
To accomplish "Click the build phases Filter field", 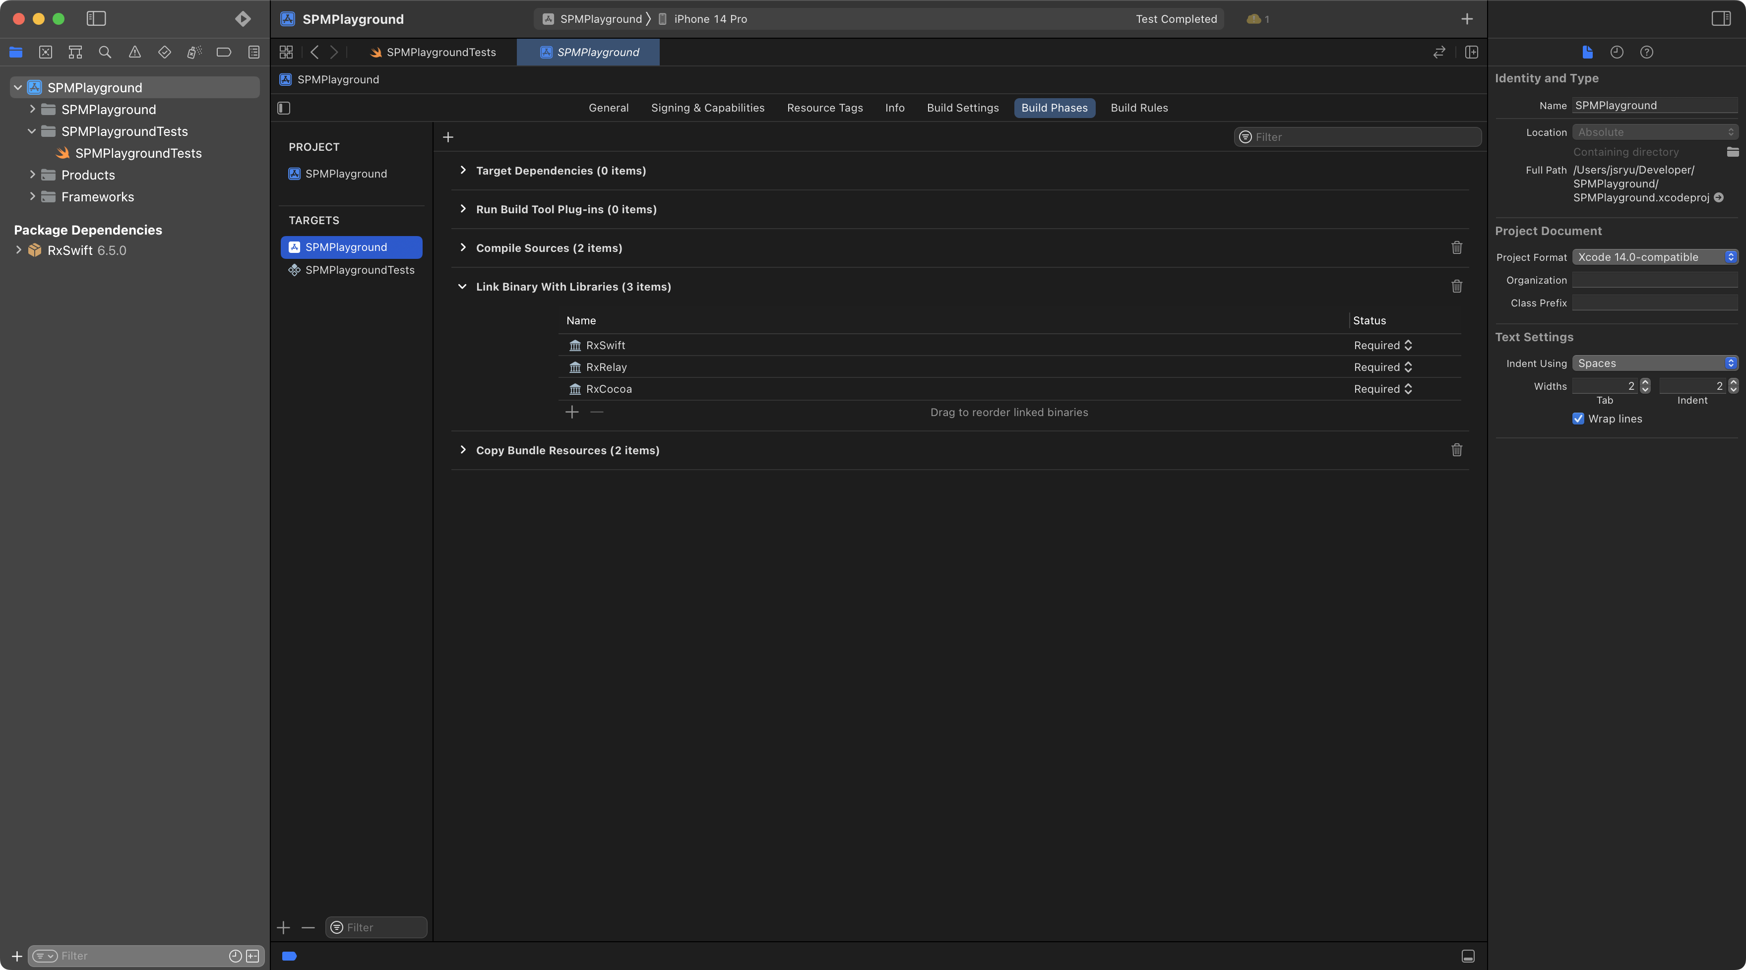I will pyautogui.click(x=1358, y=137).
